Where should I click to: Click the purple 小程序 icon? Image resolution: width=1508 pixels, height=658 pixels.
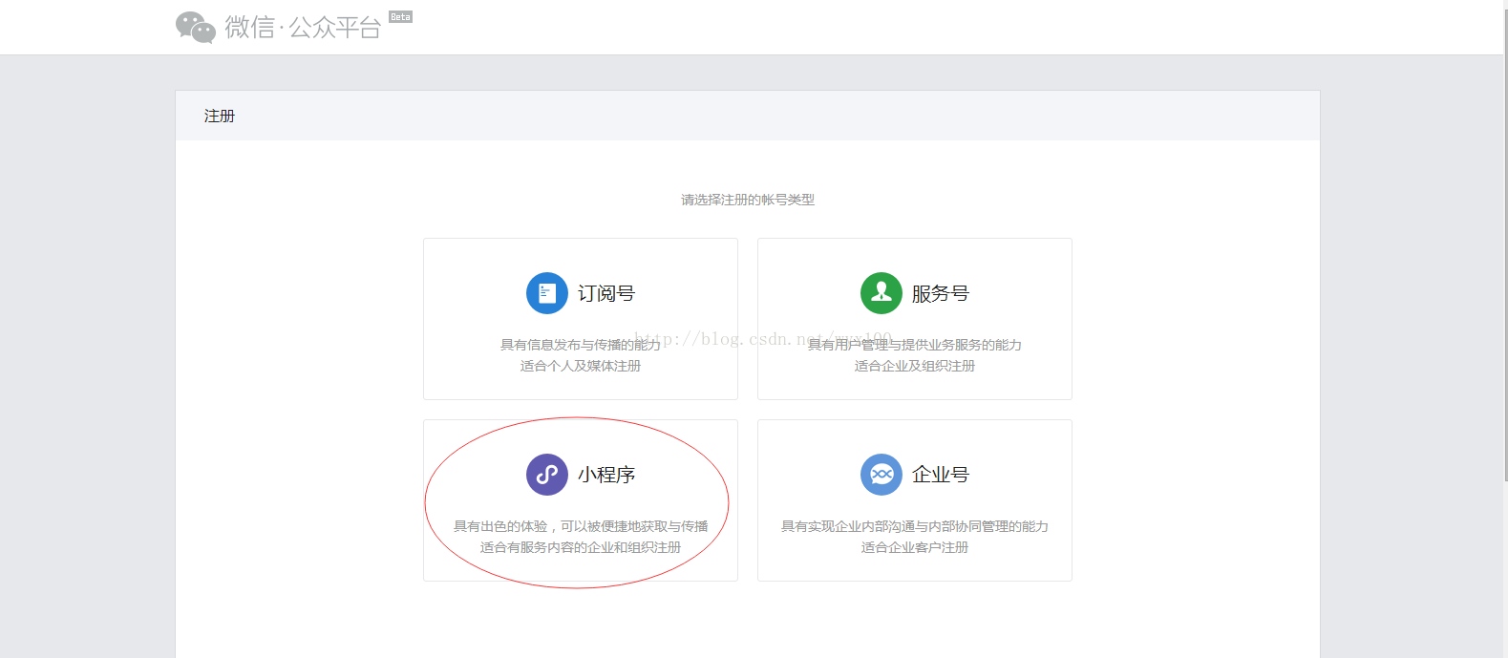pyautogui.click(x=547, y=475)
